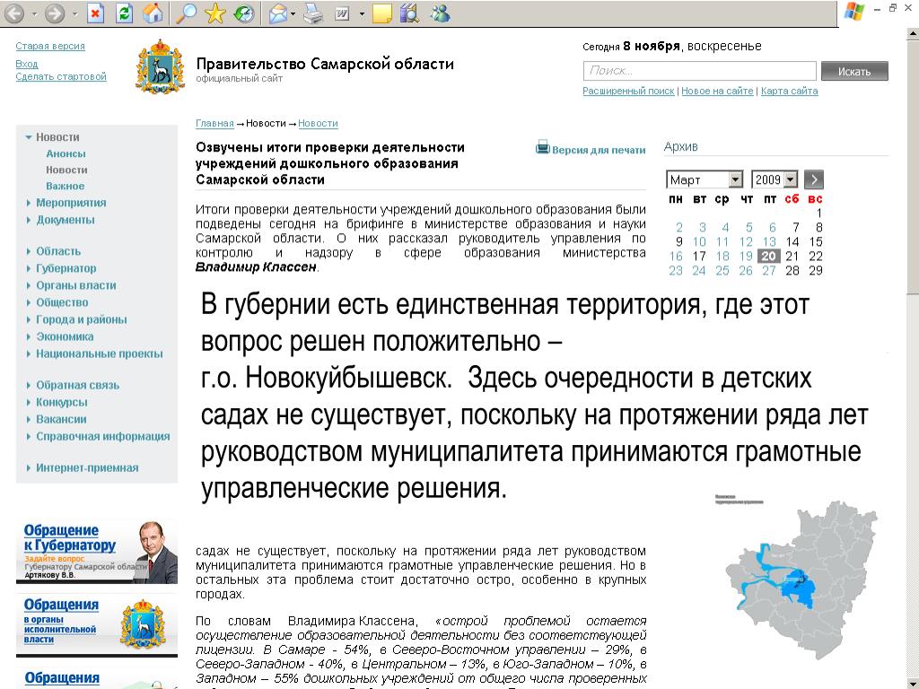Refresh the page with green arrows icon

click(124, 13)
